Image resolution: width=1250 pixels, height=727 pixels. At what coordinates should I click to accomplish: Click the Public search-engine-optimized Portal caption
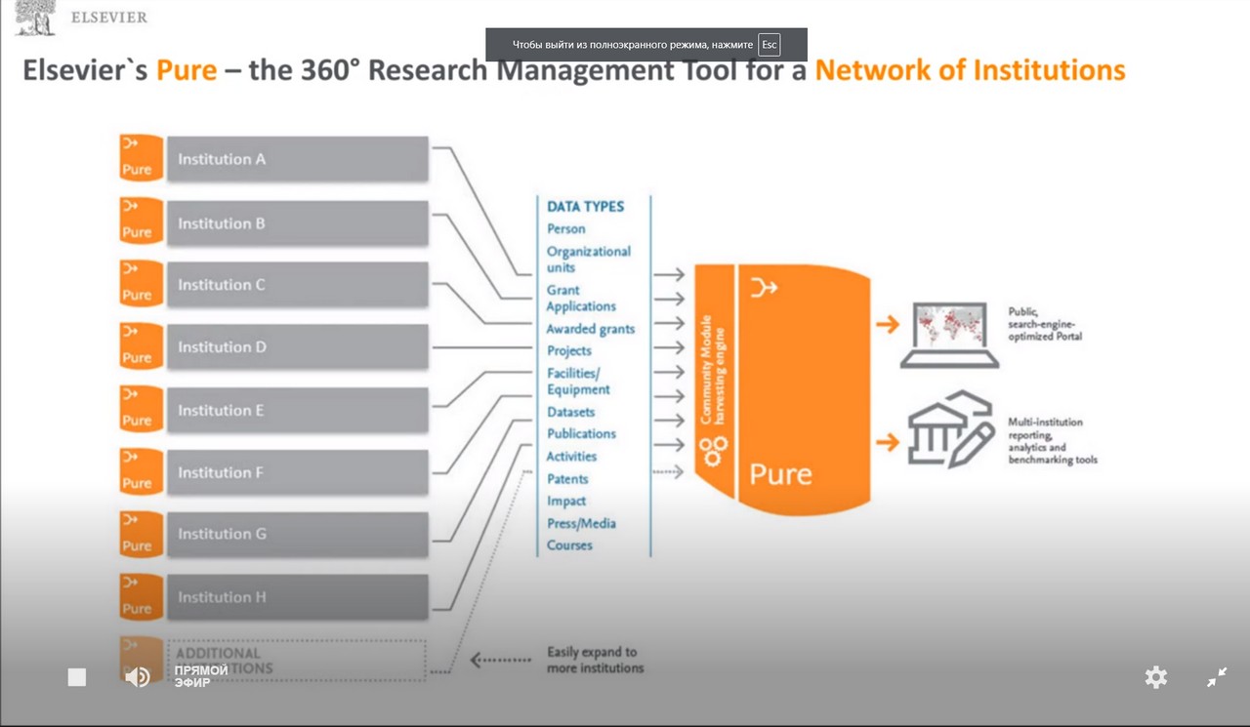click(1045, 324)
